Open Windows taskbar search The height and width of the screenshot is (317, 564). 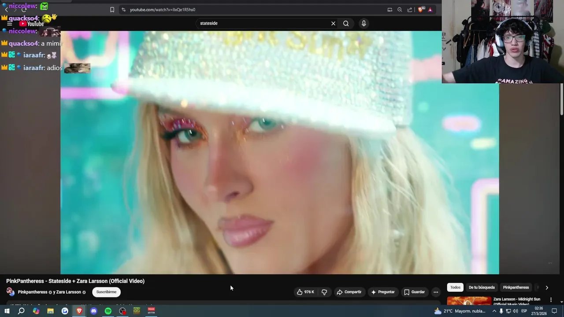point(21,311)
